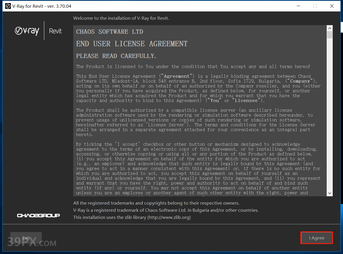Click the CHAOS SOFTWARE LTD heading
Viewport: 343px width, 254px height.
coord(110,32)
